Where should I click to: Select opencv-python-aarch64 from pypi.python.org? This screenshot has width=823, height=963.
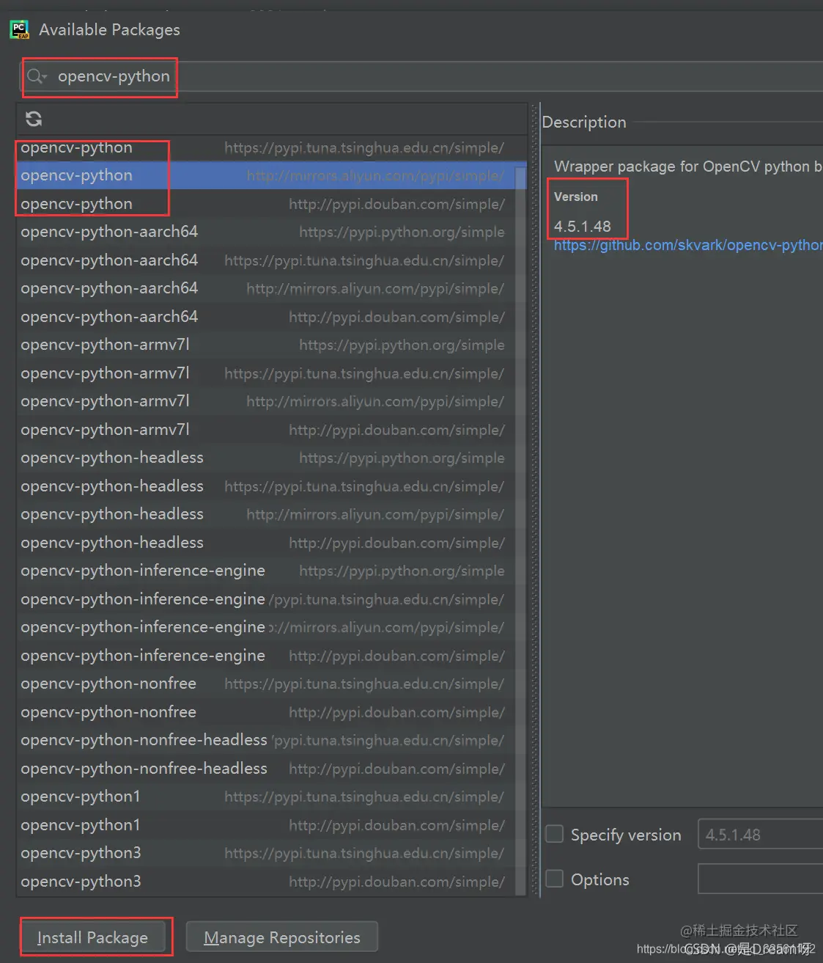(265, 232)
